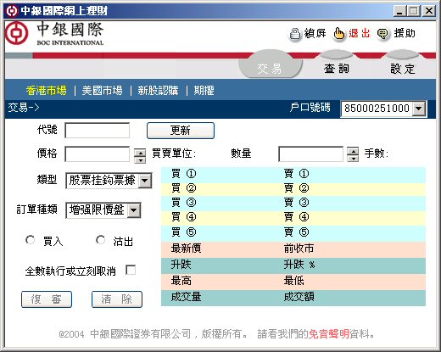Increase price with up stepper arrow
The width and height of the screenshot is (441, 352).
click(140, 153)
